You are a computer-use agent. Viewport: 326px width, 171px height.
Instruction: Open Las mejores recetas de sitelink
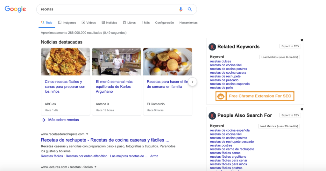tap(129, 156)
